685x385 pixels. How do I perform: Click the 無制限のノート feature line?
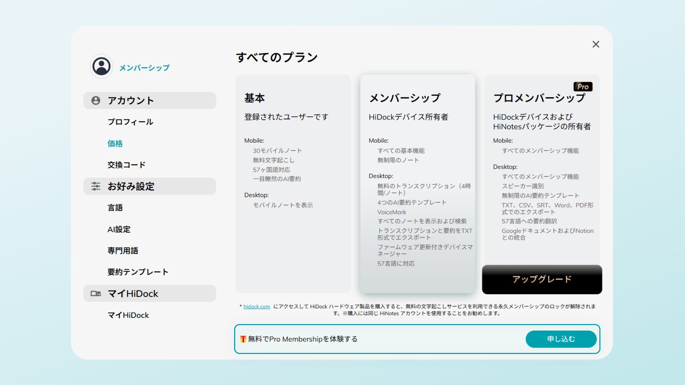[x=398, y=160]
